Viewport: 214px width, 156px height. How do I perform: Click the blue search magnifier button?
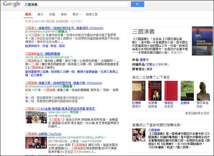point(137,4)
